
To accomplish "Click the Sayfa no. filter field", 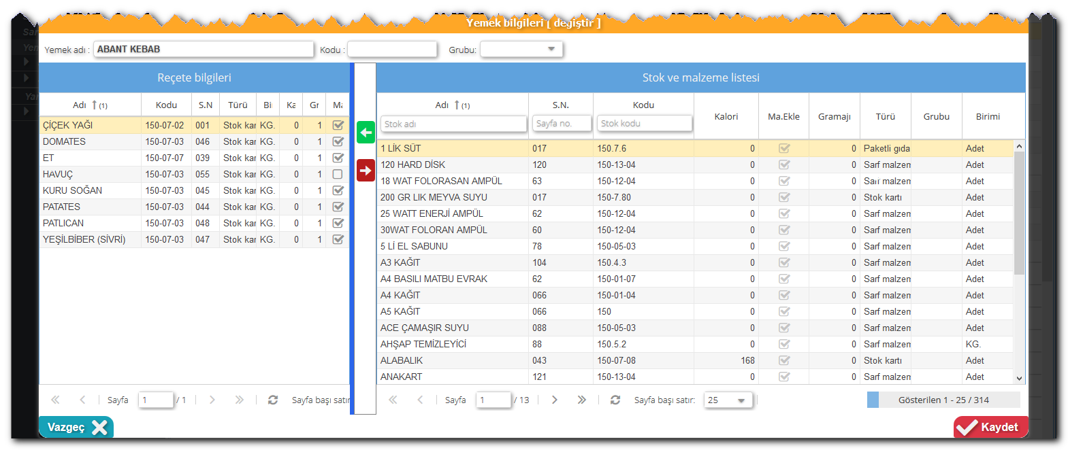I will coord(562,124).
